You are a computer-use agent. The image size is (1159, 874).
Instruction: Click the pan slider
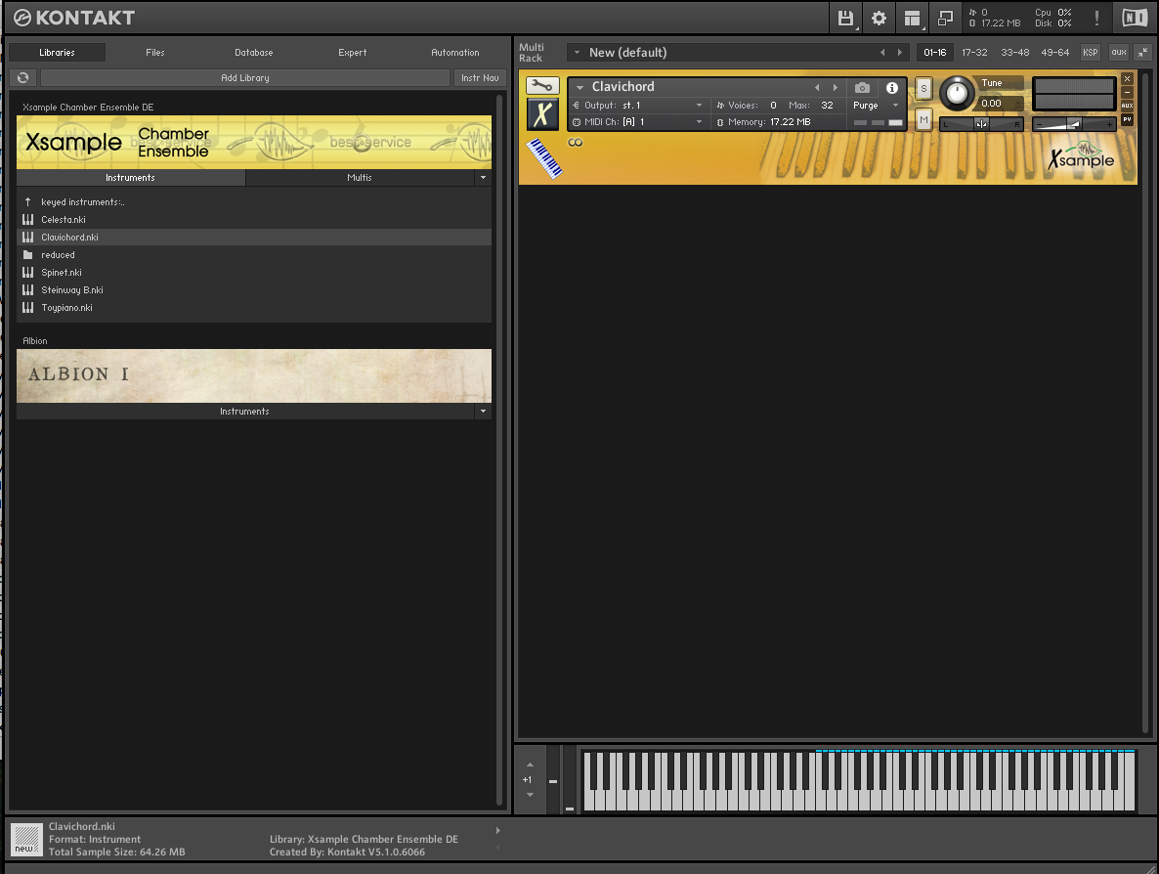(981, 124)
